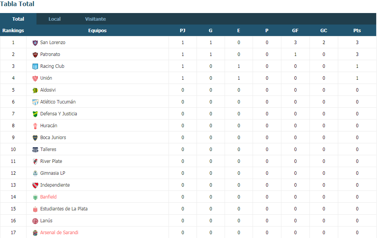
Task: Switch to the Visitante tab
Action: [95, 19]
